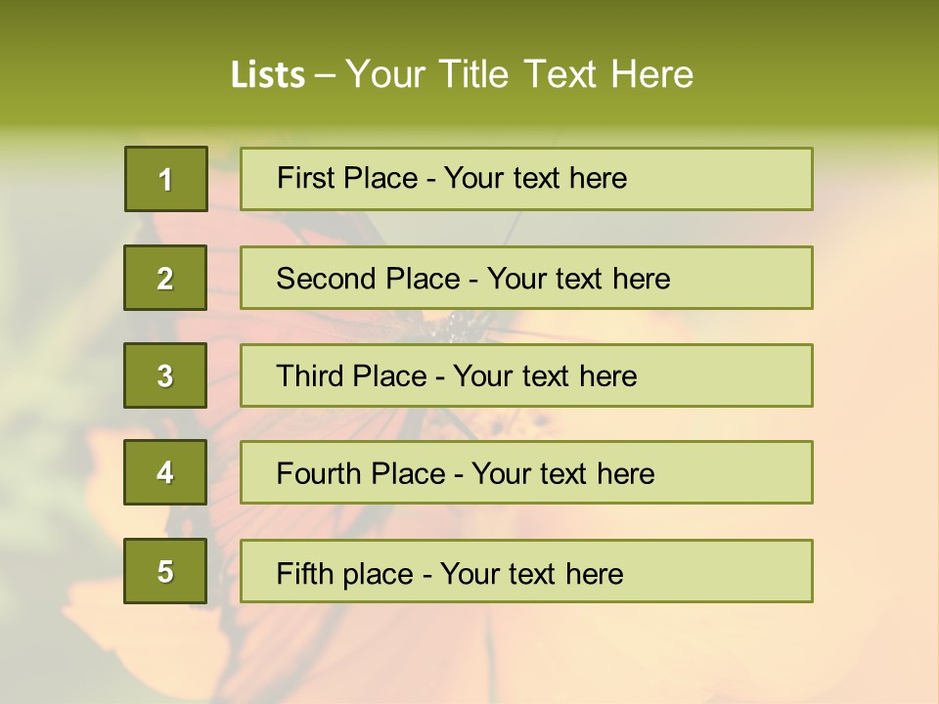Click the words Fourth Place
Screen dimensions: 939x704
tap(360, 474)
